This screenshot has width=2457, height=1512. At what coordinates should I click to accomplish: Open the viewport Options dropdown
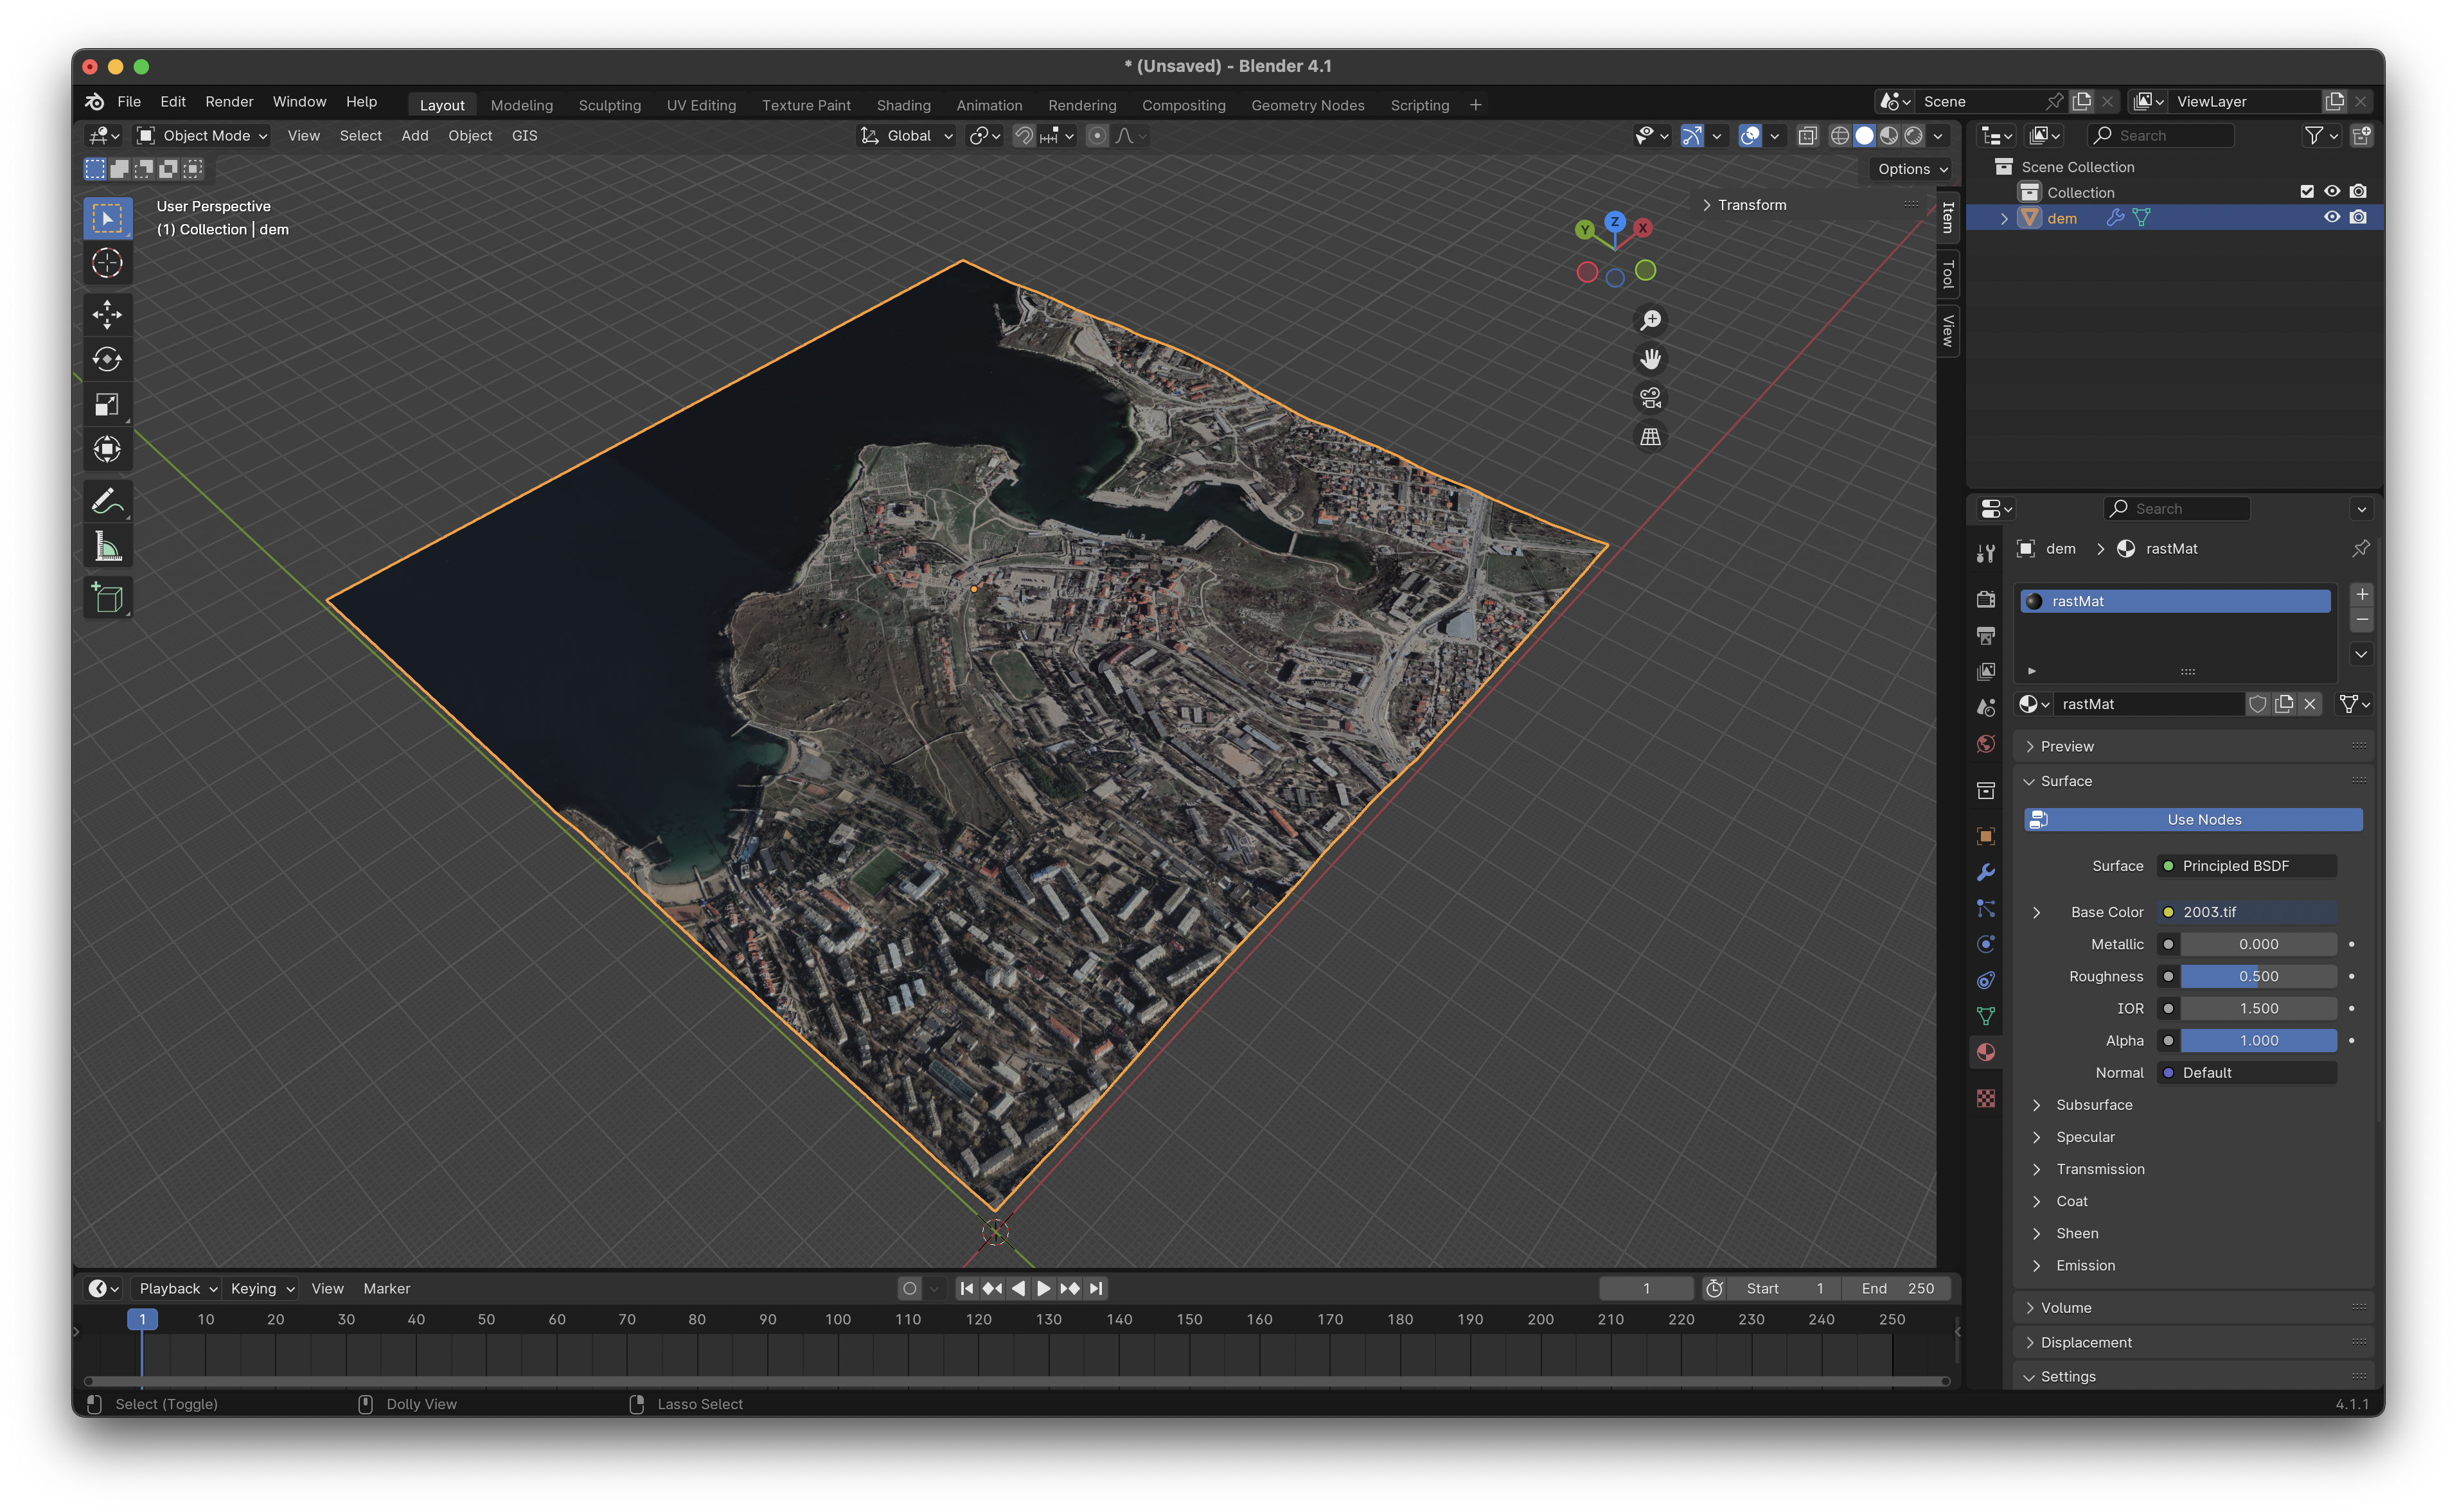(1912, 169)
